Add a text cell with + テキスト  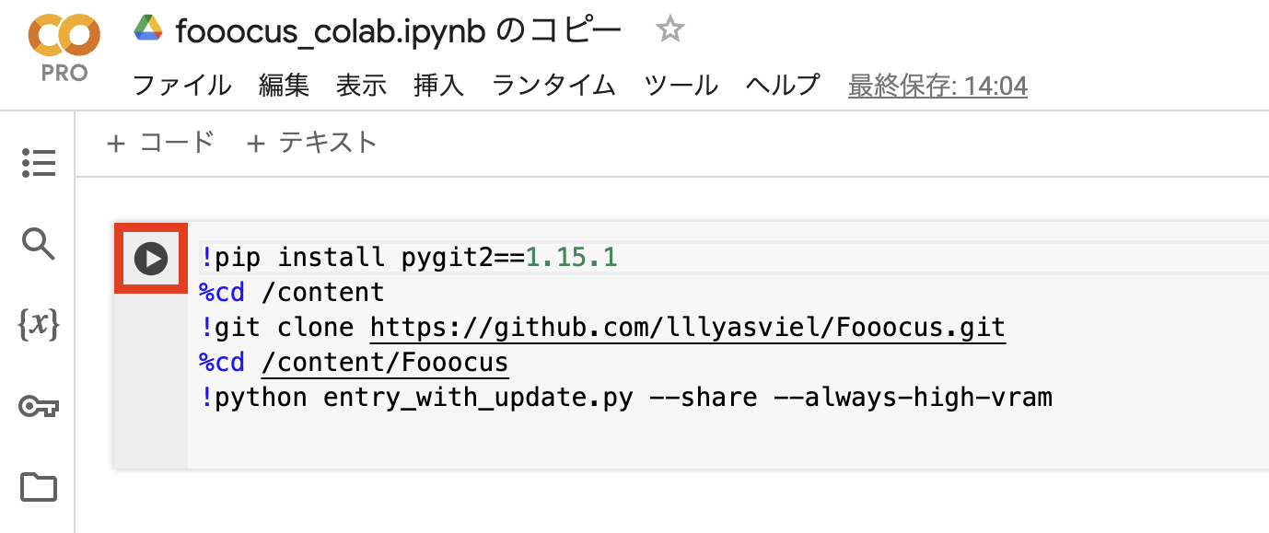tap(312, 143)
